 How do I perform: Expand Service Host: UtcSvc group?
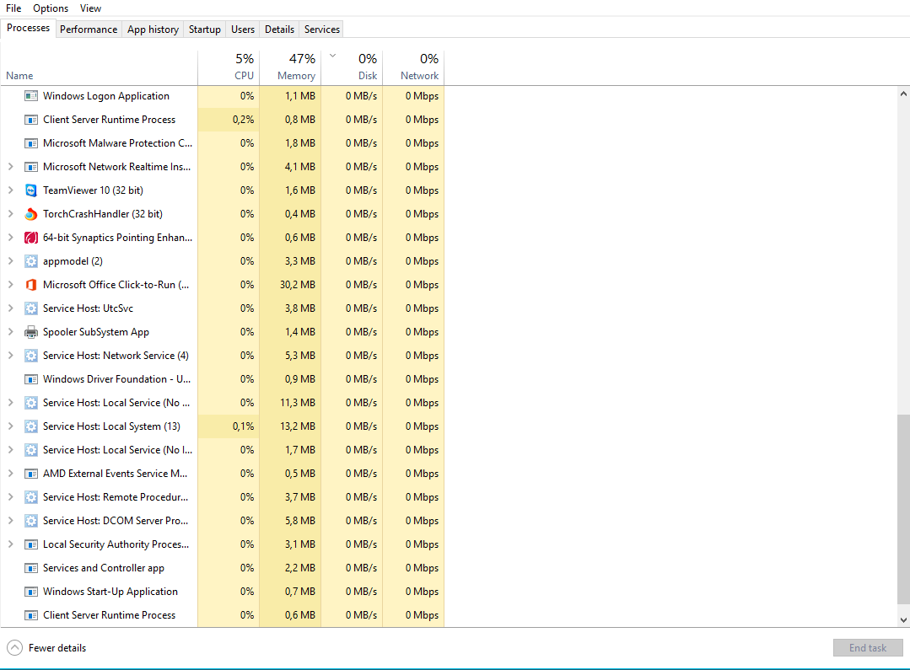point(10,308)
